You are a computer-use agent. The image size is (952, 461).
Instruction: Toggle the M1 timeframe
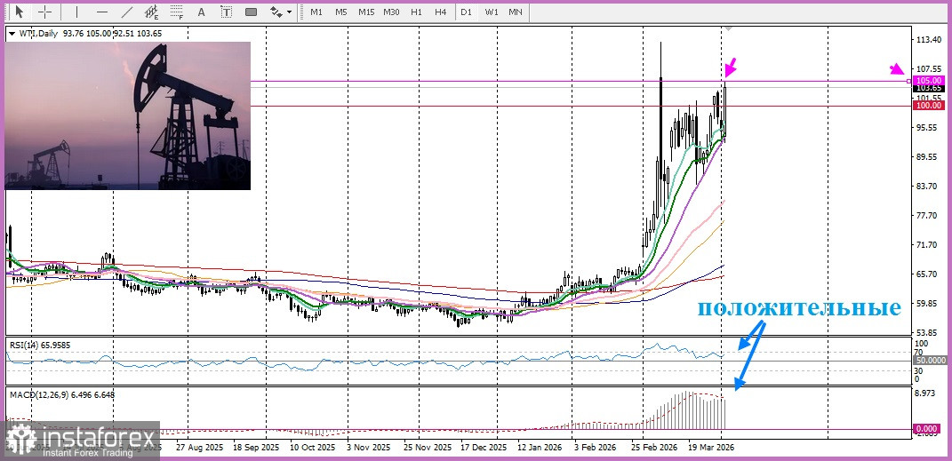(x=316, y=12)
